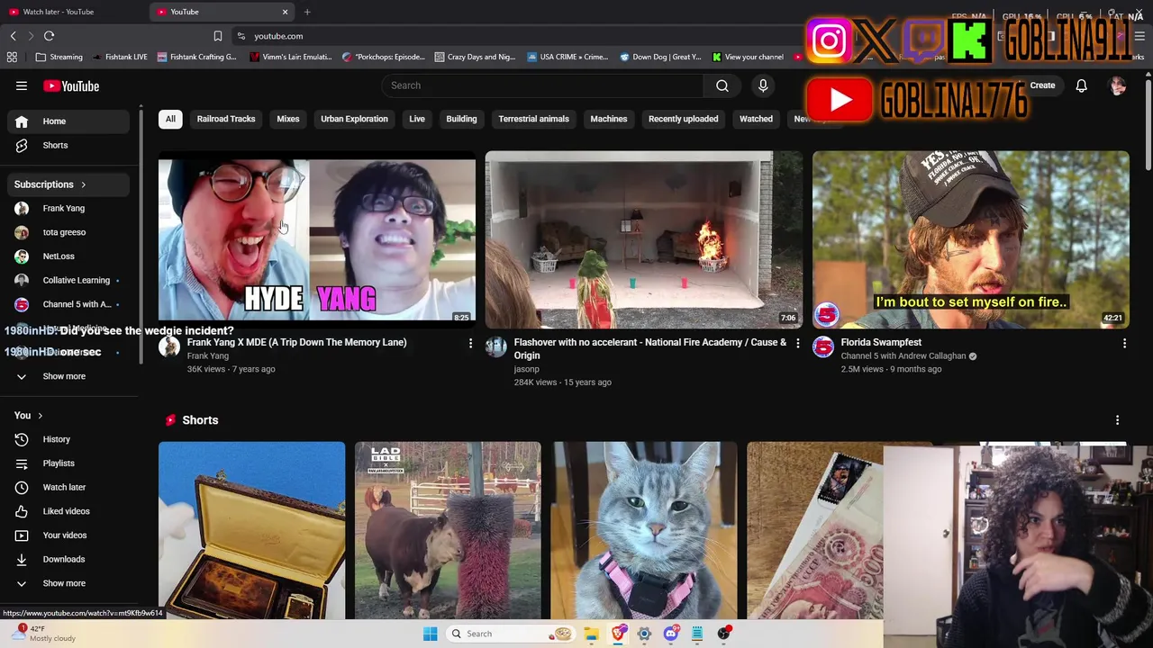Open the YouTube hamburger guide menu
Image resolution: width=1153 pixels, height=648 pixels.
pos(22,85)
